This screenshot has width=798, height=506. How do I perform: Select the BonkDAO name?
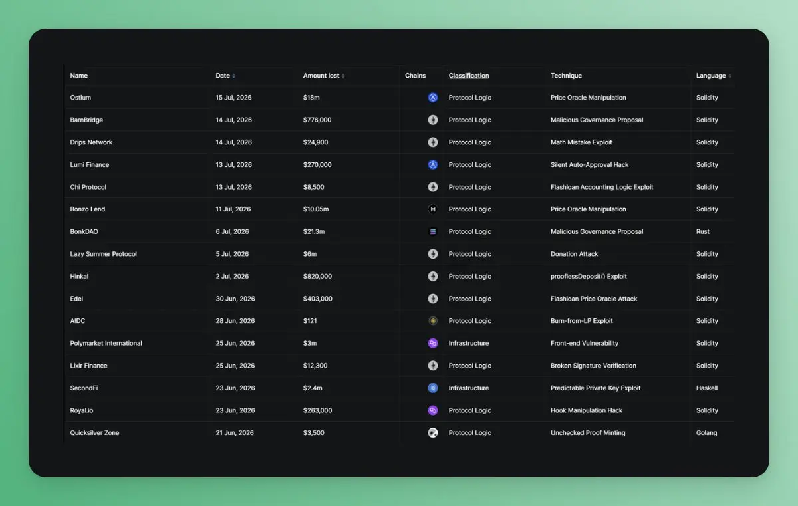pyautogui.click(x=84, y=232)
